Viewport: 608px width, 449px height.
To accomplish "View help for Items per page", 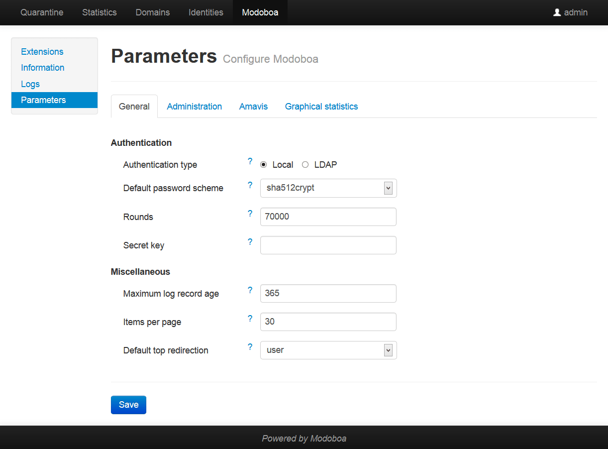I will pyautogui.click(x=250, y=319).
